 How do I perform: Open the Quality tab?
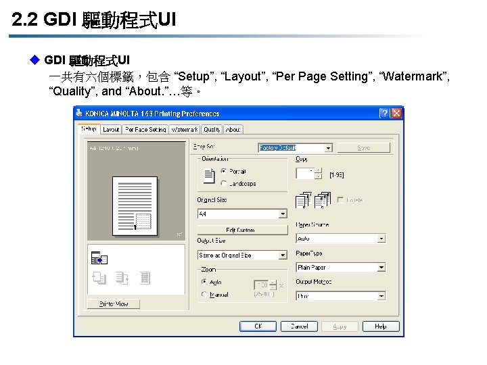(212, 130)
